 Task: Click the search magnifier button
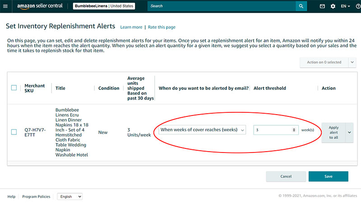[x=301, y=6]
